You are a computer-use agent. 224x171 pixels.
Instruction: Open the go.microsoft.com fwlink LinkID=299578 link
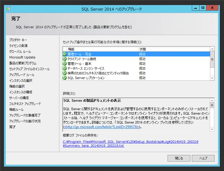click(x=101, y=127)
